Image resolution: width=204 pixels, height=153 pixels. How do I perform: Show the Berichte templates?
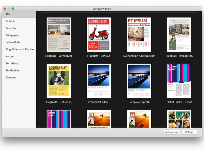coord(11,28)
